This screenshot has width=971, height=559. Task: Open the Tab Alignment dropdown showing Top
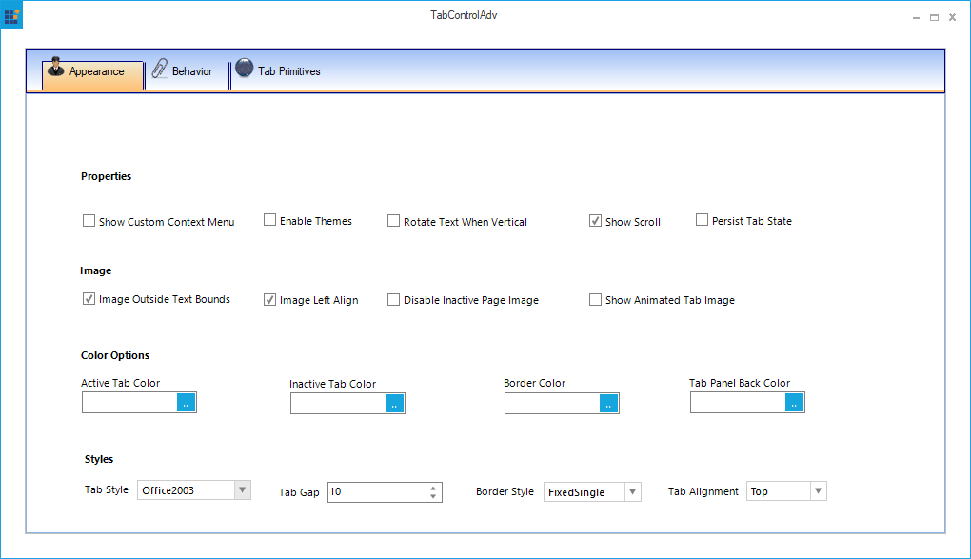pyautogui.click(x=816, y=490)
